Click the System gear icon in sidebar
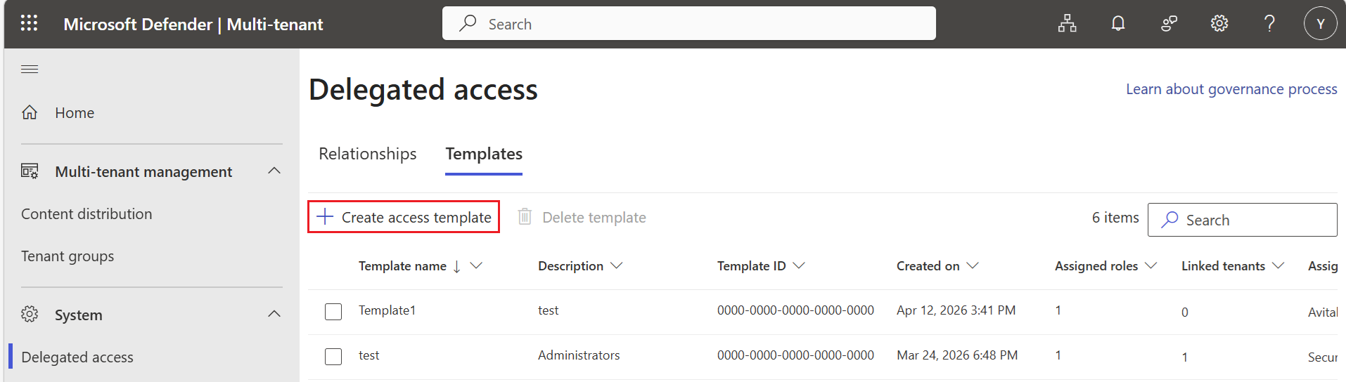This screenshot has height=382, width=1346. click(30, 314)
